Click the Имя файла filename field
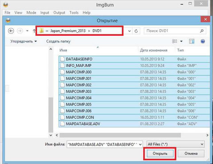Screen dimensions: 213x164 coord(103,144)
